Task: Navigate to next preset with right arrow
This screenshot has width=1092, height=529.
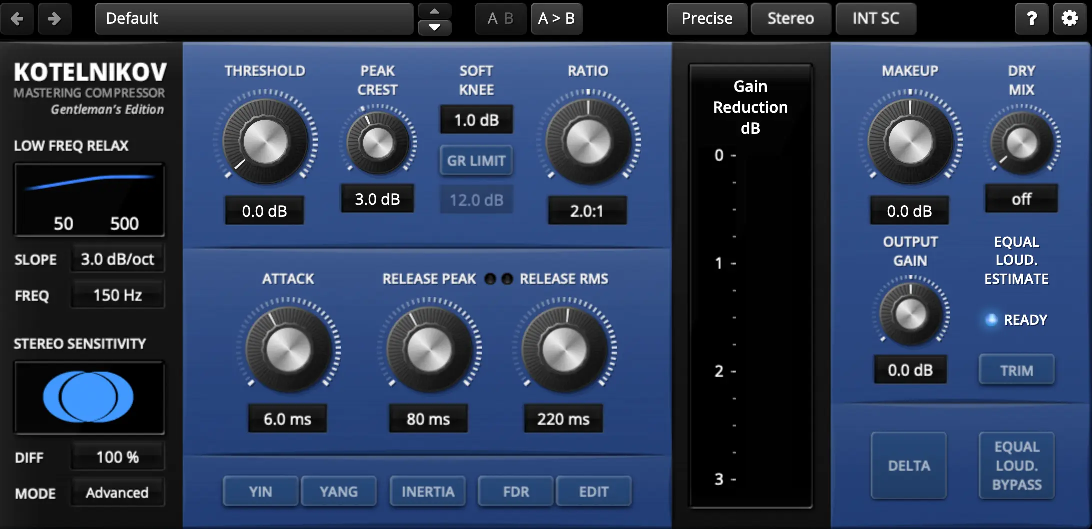Action: (x=54, y=18)
